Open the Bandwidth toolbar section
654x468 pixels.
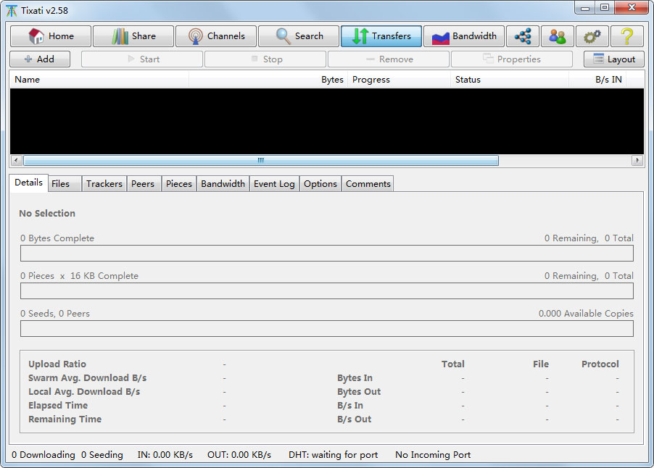click(x=464, y=35)
